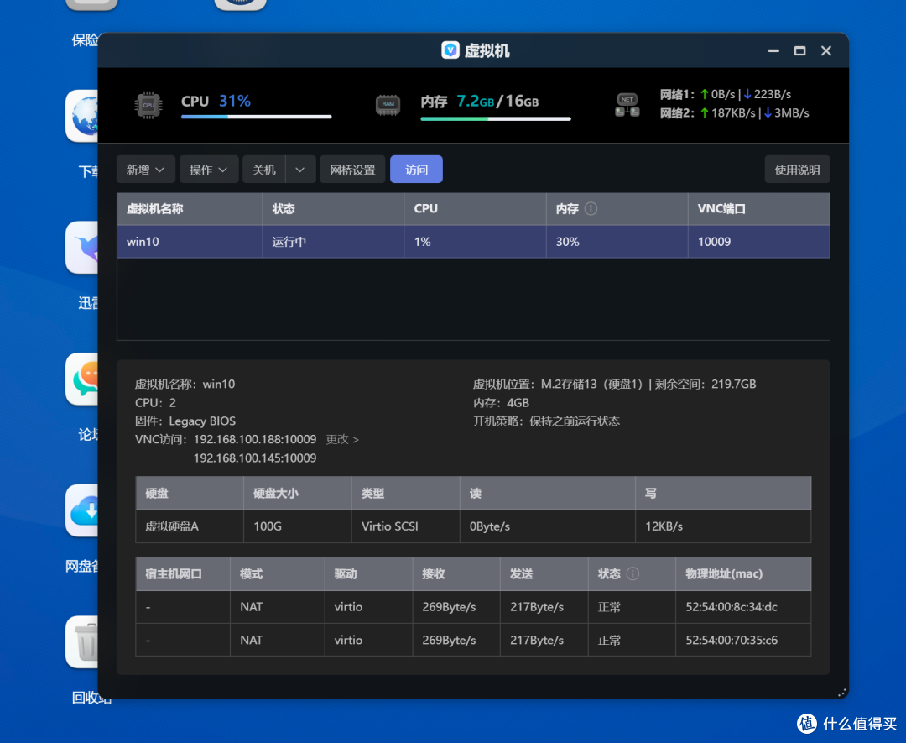Open the 迅雷 desktop icon
The height and width of the screenshot is (743, 906).
[84, 248]
